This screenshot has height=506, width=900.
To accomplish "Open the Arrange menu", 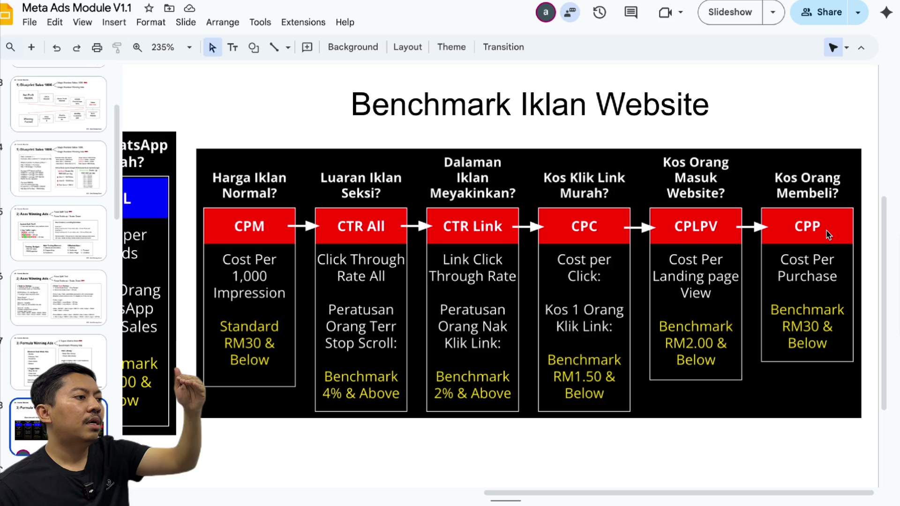I will pos(223,22).
